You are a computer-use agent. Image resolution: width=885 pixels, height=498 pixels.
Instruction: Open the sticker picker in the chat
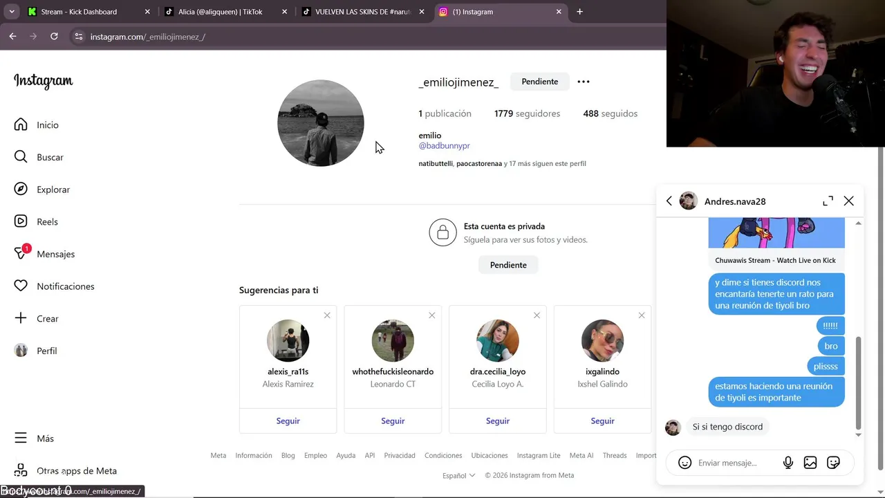[833, 463]
